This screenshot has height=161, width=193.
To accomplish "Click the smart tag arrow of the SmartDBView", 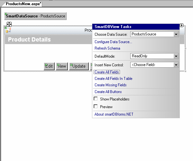I will click(x=181, y=25).
